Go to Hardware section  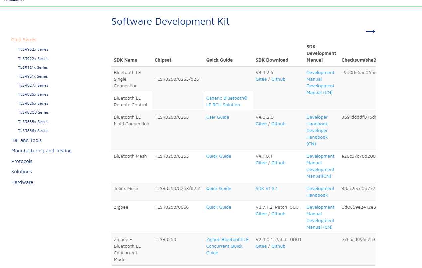pyautogui.click(x=22, y=182)
